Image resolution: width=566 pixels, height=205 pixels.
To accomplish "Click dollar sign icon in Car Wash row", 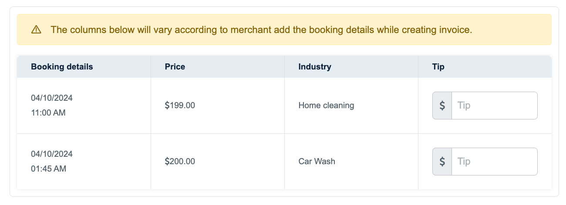I will pyautogui.click(x=442, y=162).
